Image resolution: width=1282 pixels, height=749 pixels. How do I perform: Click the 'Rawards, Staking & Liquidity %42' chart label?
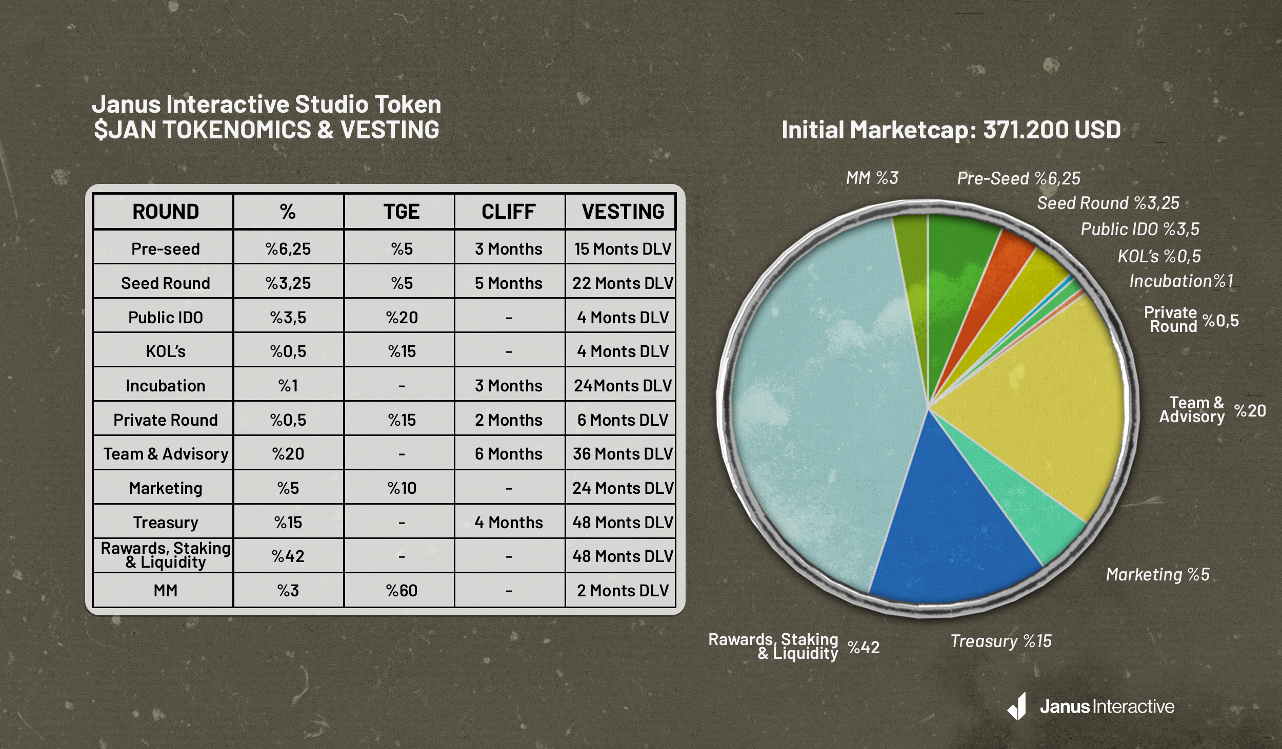tap(794, 647)
